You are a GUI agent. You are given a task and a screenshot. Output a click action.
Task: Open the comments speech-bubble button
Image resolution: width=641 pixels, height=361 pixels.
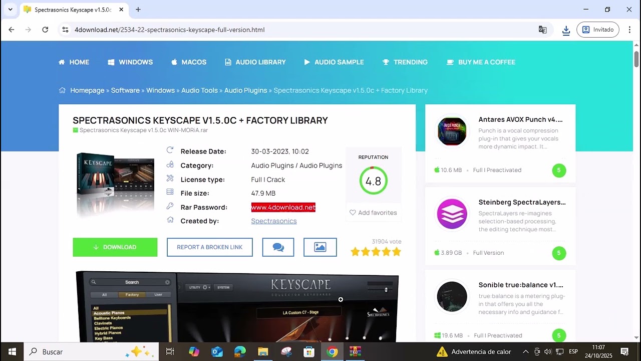[x=278, y=247]
